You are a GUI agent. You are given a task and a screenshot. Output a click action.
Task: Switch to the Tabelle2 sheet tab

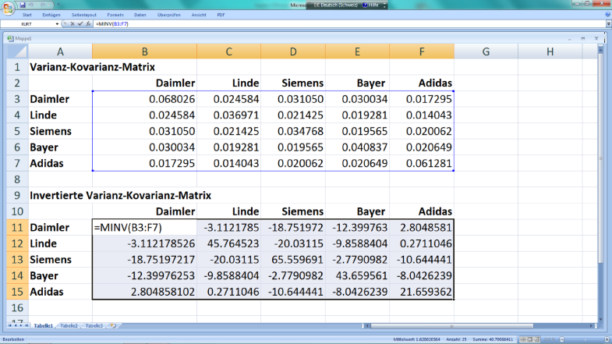69,325
